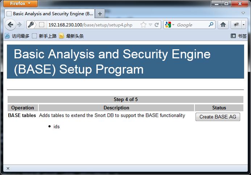Select the Basic Analysis and Security Engine tab
The image size is (251, 175).
[x=50, y=14]
